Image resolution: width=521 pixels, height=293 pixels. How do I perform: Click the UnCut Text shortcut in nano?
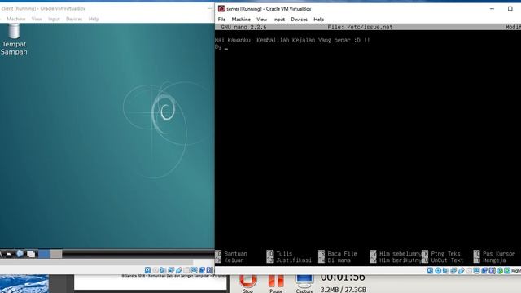443,260
